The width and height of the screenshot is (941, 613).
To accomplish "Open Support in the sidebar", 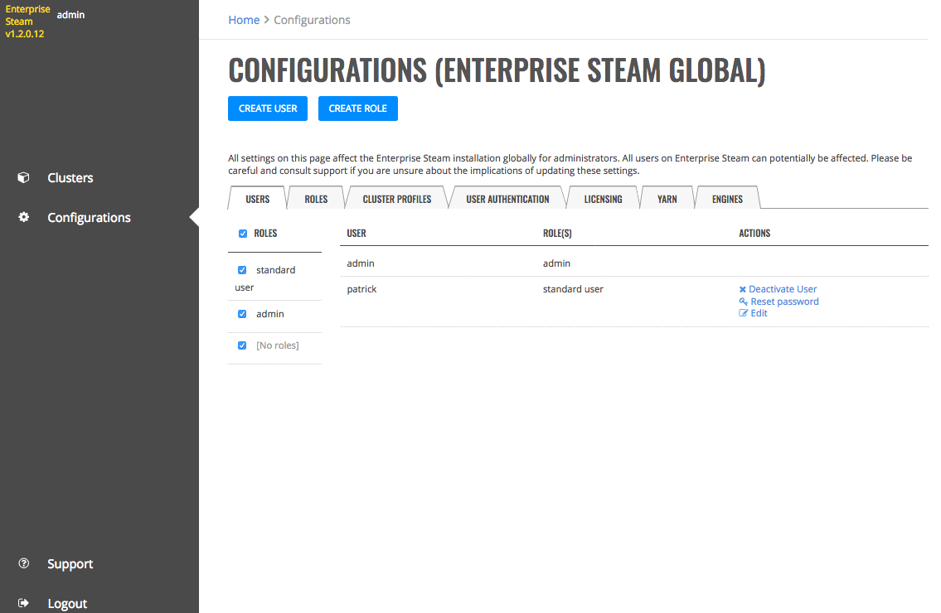I will (x=70, y=564).
